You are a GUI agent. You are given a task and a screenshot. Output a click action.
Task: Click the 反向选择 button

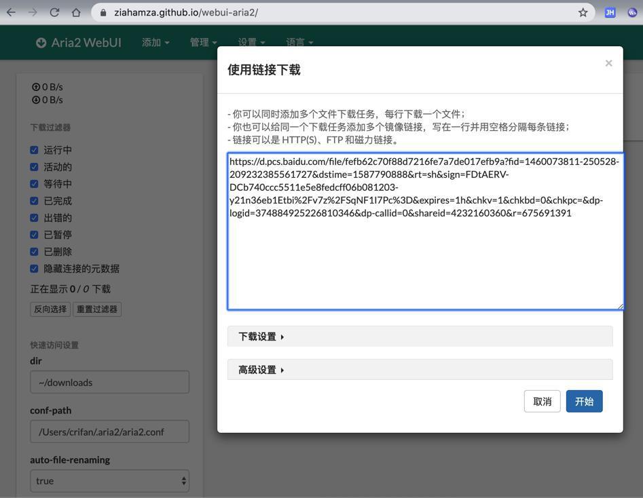tap(50, 309)
